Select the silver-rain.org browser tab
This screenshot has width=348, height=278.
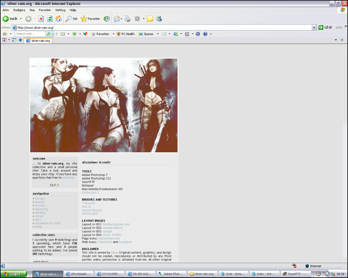(x=38, y=41)
